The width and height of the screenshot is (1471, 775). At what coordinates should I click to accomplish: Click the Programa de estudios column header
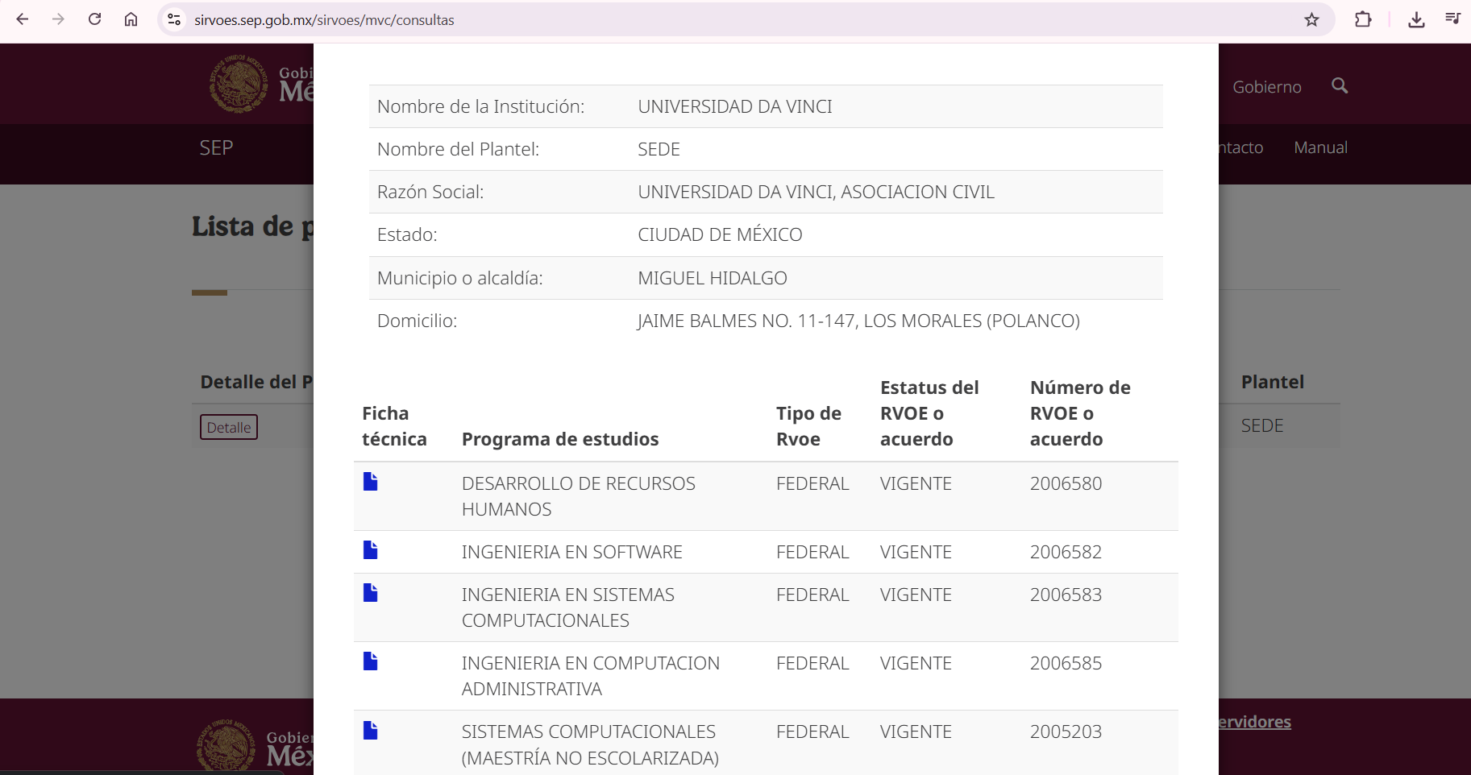click(x=560, y=439)
